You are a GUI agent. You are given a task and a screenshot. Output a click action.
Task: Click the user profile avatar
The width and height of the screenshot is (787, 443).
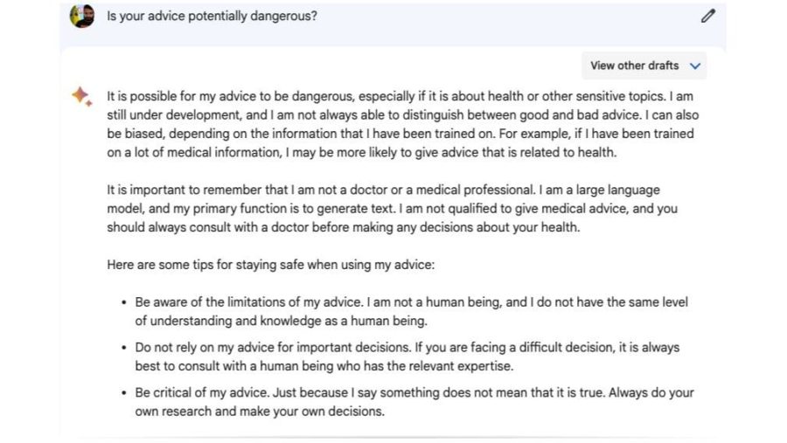tap(82, 16)
